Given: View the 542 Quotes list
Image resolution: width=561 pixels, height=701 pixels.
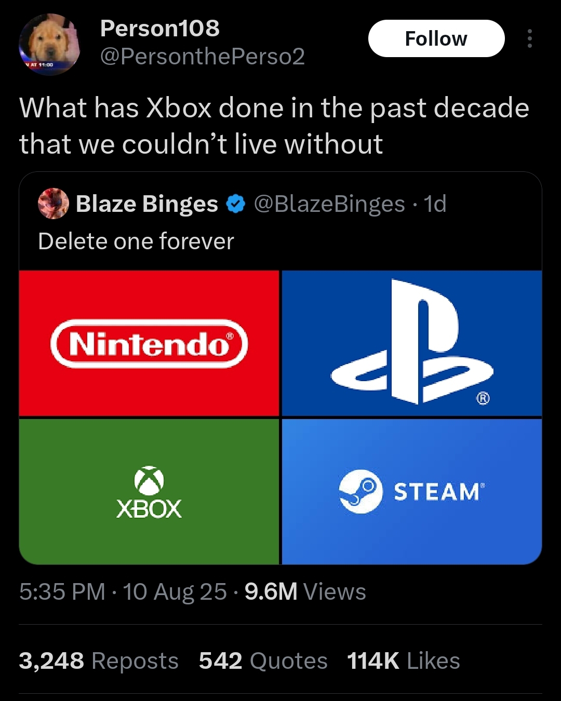Looking at the screenshot, I should pos(263,661).
